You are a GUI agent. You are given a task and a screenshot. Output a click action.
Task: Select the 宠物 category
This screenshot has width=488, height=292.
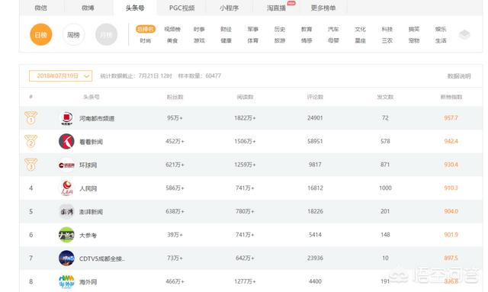[x=414, y=40]
